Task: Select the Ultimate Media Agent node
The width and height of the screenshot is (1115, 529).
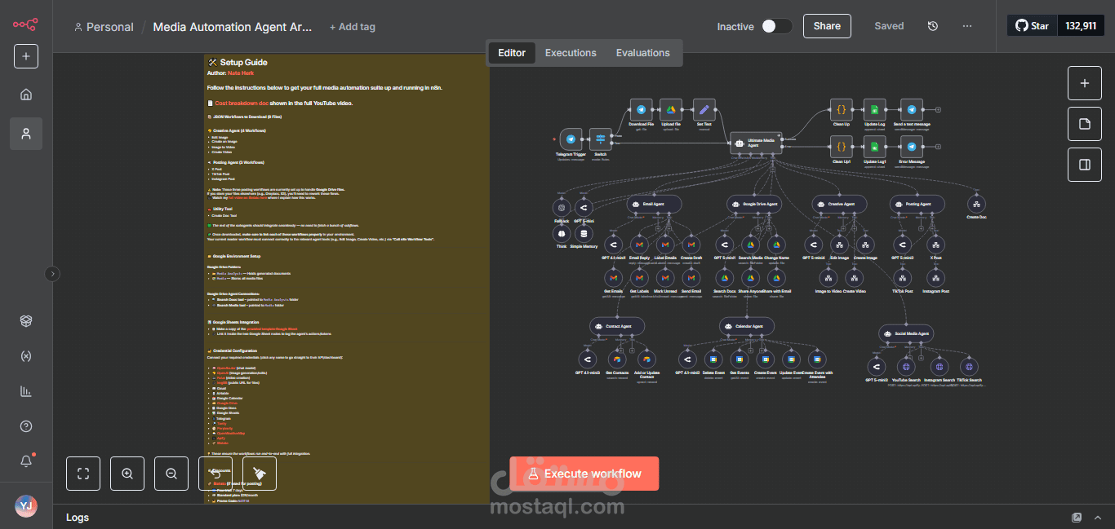Action: pyautogui.click(x=756, y=143)
